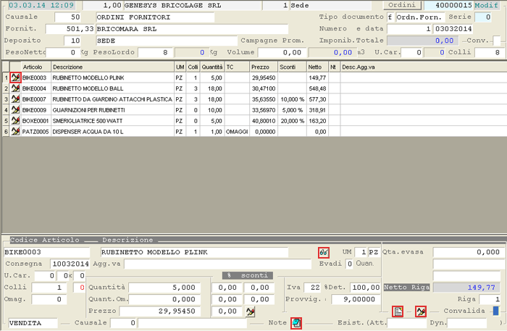507x331 pixels.
Task: Click the pencil icon left of Convalida
Action: click(421, 311)
